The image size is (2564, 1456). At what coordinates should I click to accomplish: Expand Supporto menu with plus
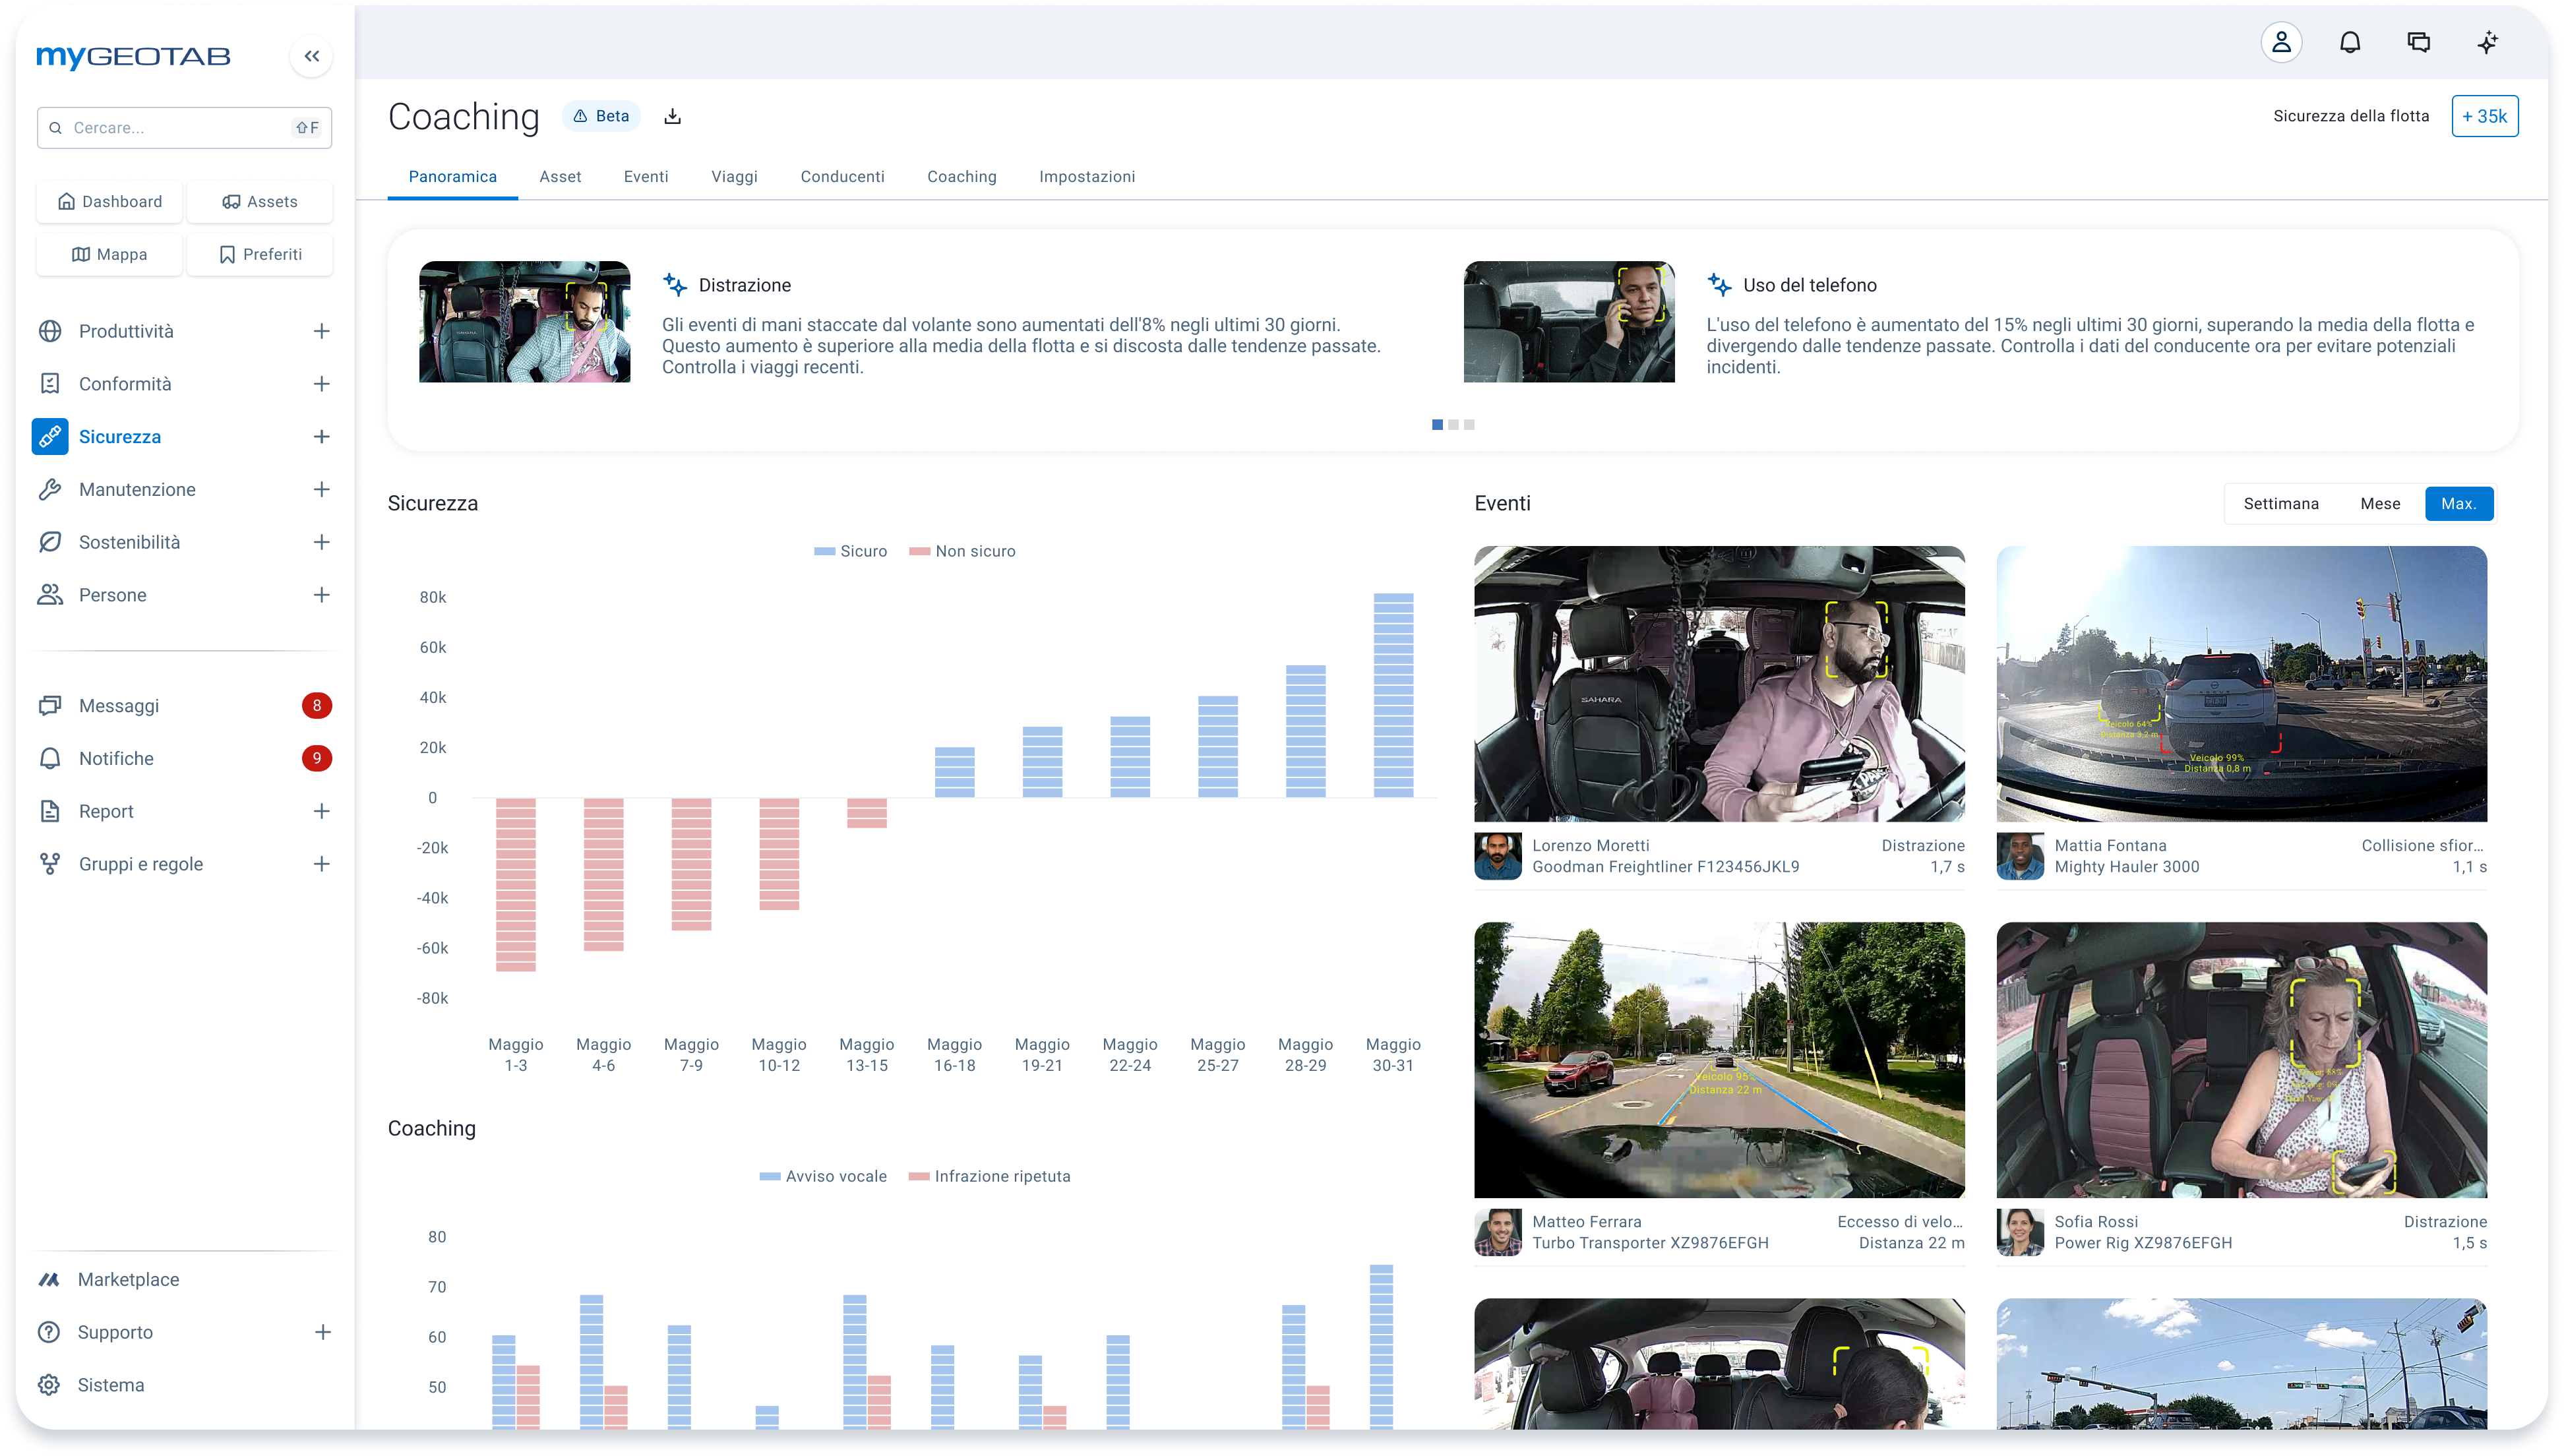tap(322, 1333)
